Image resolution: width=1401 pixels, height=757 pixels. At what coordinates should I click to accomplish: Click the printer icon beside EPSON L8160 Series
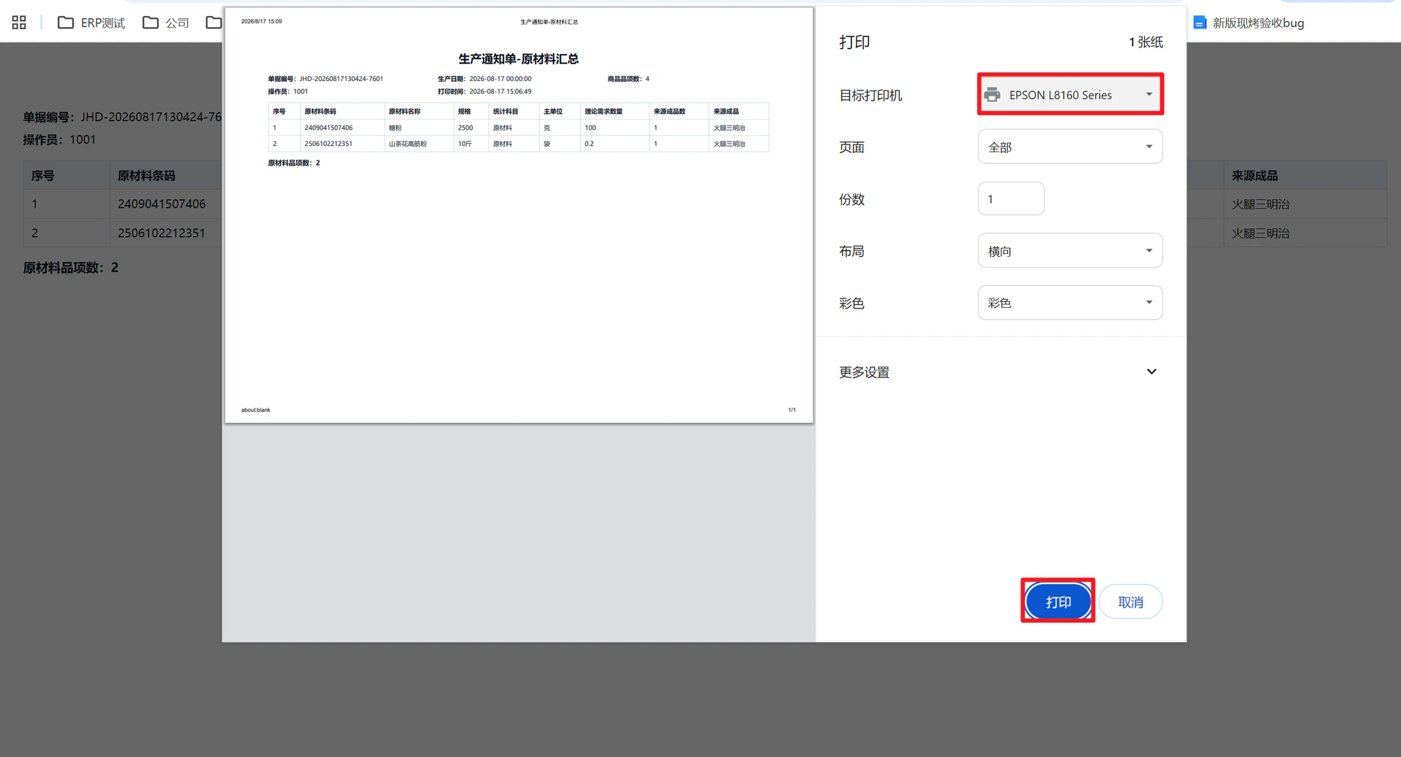pos(992,95)
